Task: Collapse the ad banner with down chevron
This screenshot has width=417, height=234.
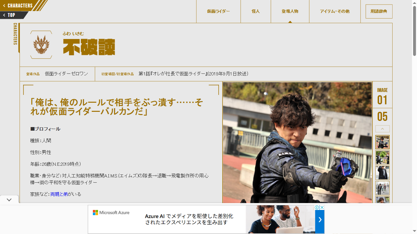Action: (x=9, y=200)
